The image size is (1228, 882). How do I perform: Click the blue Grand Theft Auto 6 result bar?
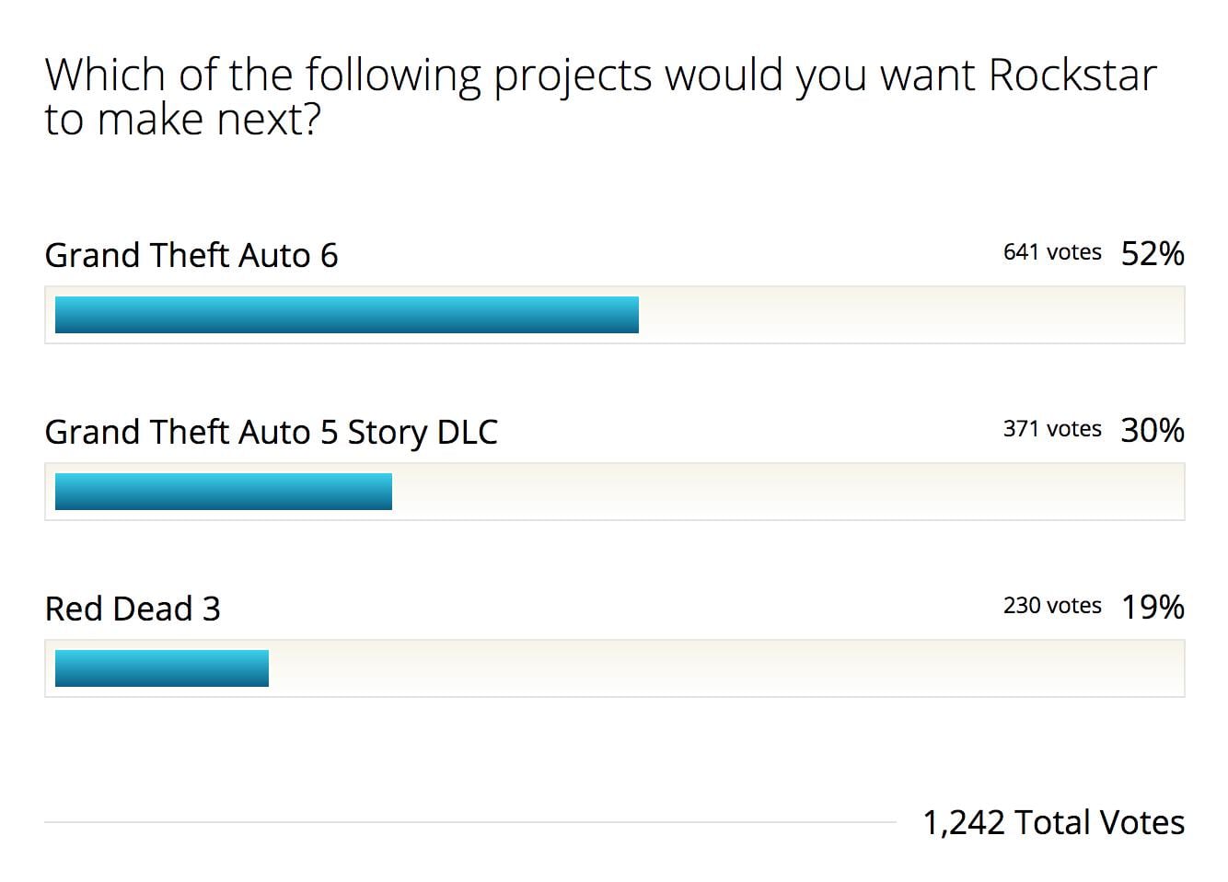(346, 315)
